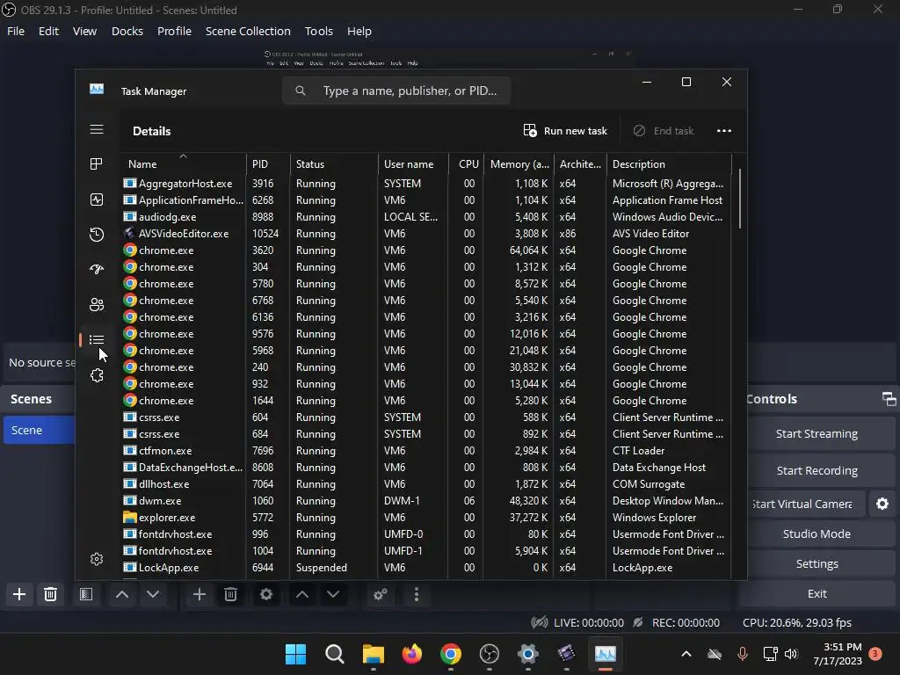Move scene down with arrow icon

[x=153, y=594]
